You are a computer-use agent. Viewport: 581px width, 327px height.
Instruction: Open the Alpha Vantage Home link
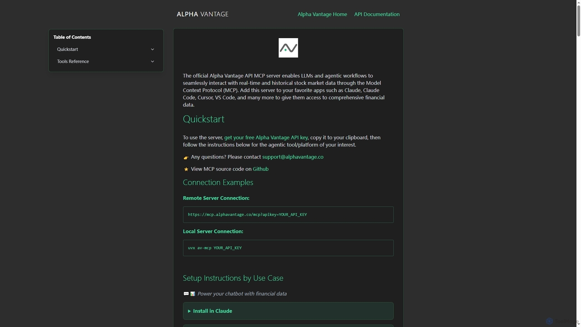322,14
